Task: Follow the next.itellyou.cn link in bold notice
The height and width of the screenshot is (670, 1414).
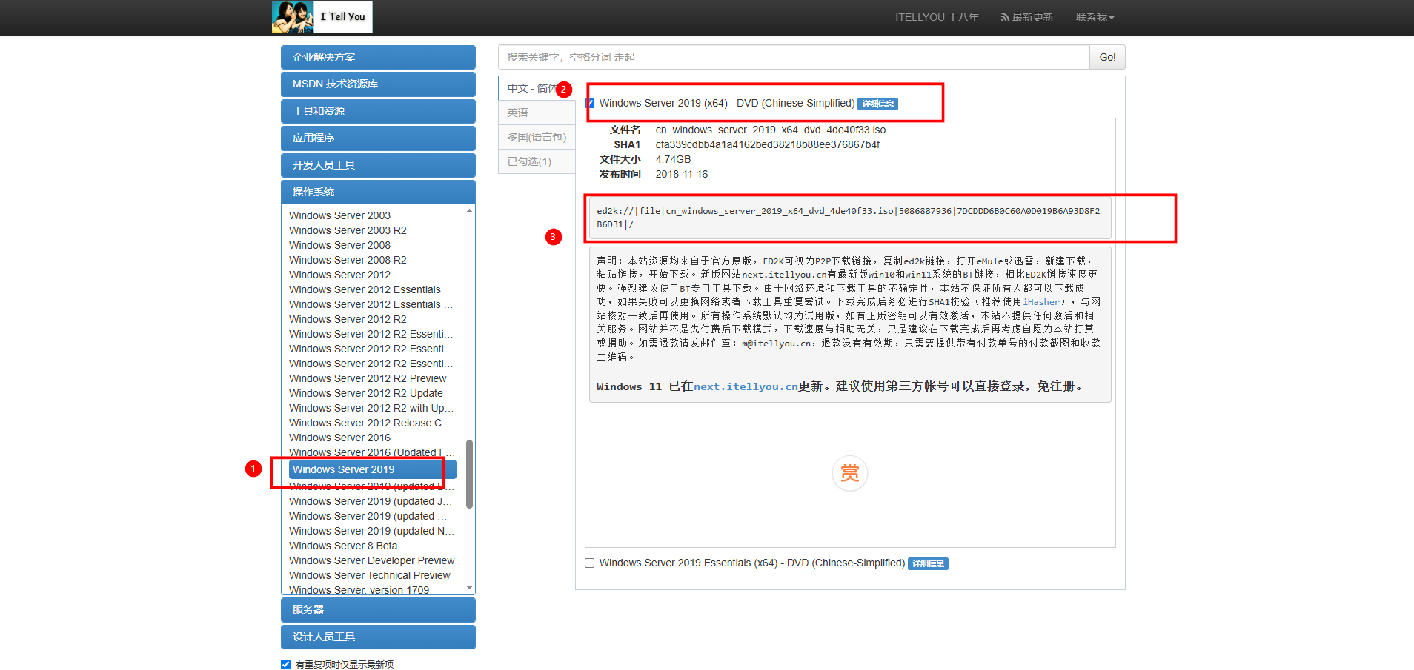Action: point(746,386)
